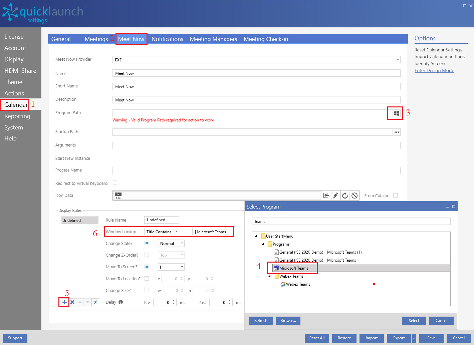Click the Refresh button in Select Program
474x345 pixels.
(x=261, y=321)
